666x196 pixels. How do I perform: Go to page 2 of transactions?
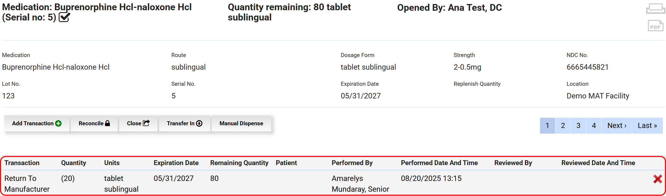coord(563,126)
